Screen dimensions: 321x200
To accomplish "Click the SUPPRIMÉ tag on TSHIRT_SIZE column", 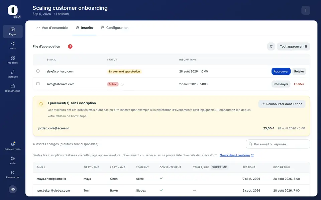I will 219,167.
